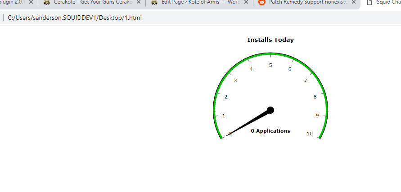Click the black gauge needle center hub
The width and height of the screenshot is (401, 192).
tap(270, 110)
